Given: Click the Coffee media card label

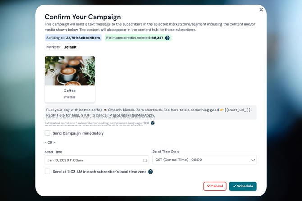Looking at the screenshot, I should coord(69,91).
